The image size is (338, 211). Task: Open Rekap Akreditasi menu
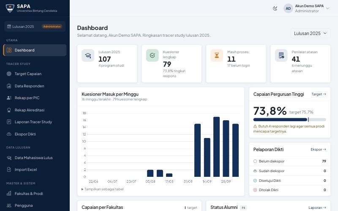pos(35,110)
